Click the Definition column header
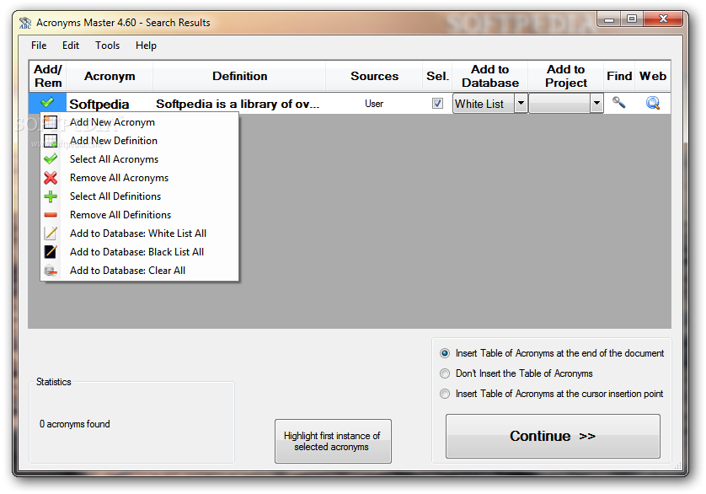This screenshot has height=494, width=706. point(239,76)
